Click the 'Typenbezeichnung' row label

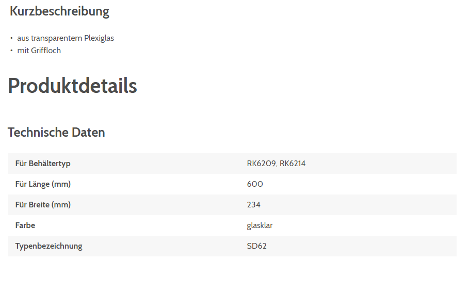[48, 246]
